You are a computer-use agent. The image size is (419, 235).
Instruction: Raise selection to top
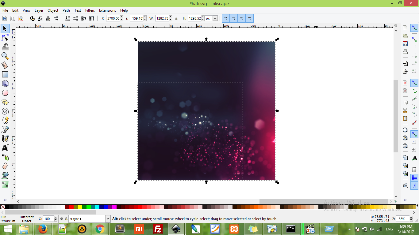point(92,18)
